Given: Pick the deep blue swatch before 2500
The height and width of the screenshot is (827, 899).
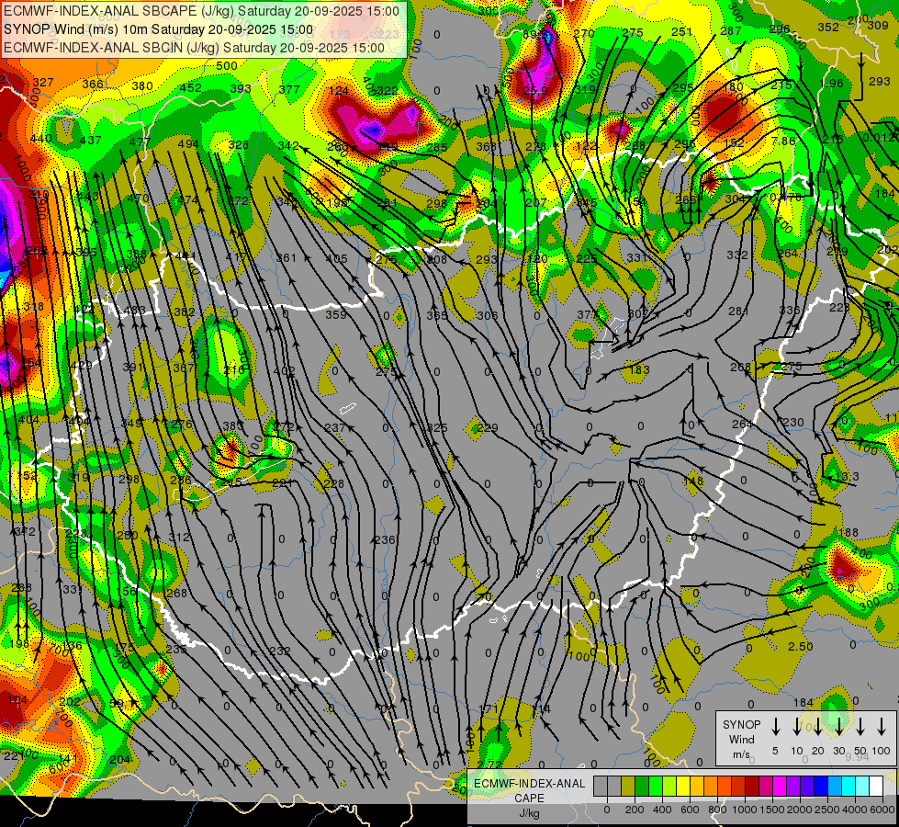Looking at the screenshot, I should click(820, 786).
